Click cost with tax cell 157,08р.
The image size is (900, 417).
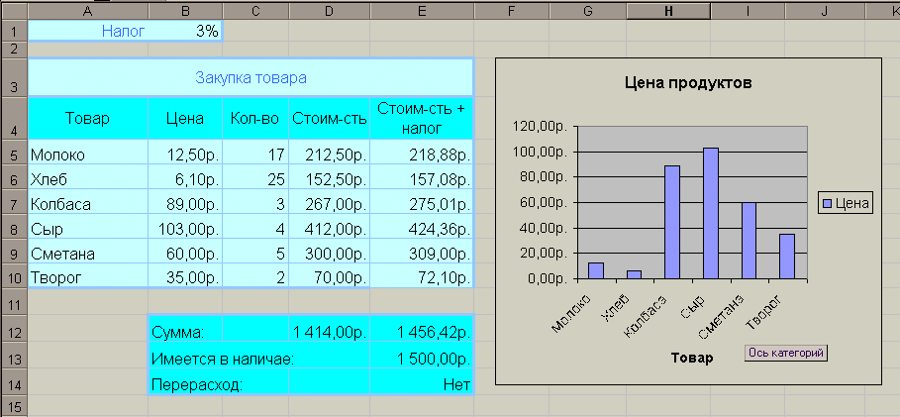pyautogui.click(x=422, y=179)
